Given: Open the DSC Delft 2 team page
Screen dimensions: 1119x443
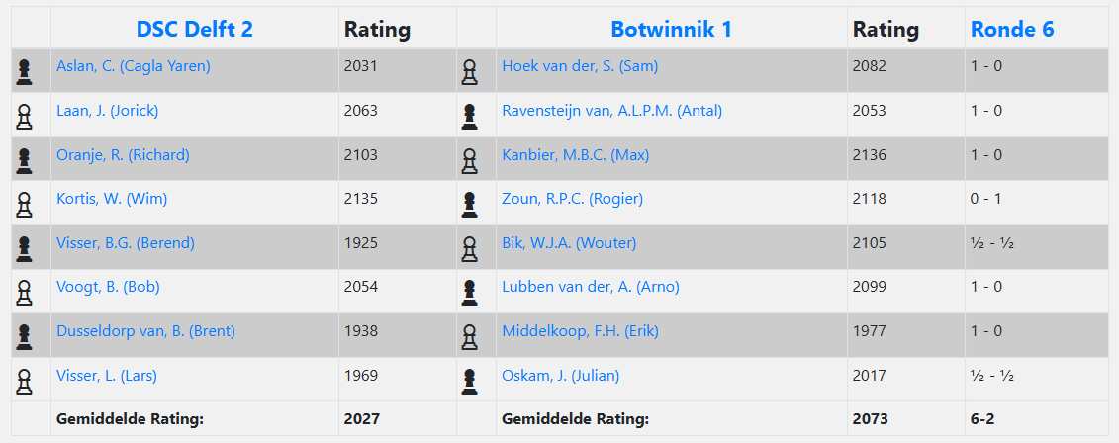Looking at the screenshot, I should (x=187, y=29).
